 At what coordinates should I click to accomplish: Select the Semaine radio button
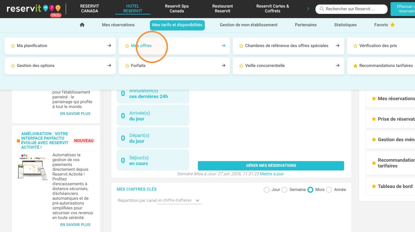coord(284,190)
